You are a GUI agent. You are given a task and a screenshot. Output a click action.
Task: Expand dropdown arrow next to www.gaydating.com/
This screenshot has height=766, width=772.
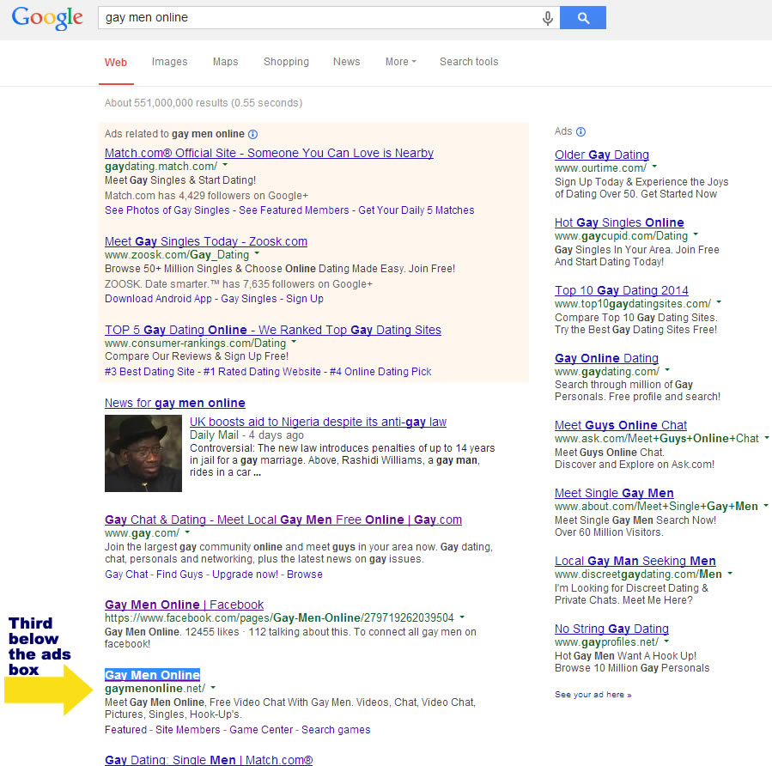(667, 370)
